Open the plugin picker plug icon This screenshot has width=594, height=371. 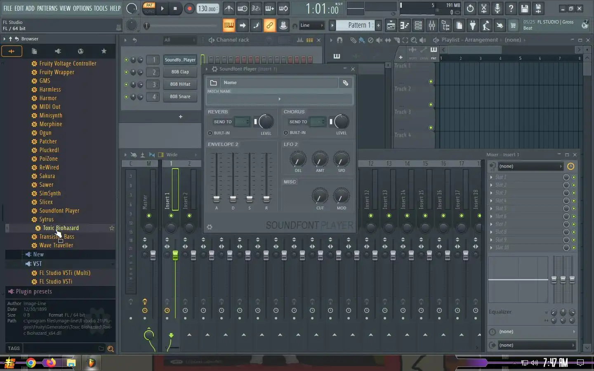(x=473, y=26)
